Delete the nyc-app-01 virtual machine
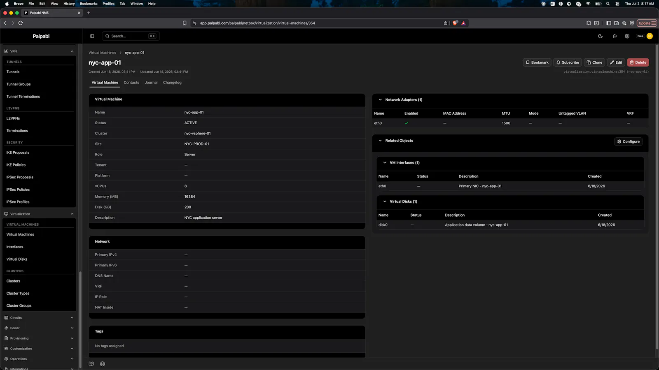 pyautogui.click(x=638, y=62)
